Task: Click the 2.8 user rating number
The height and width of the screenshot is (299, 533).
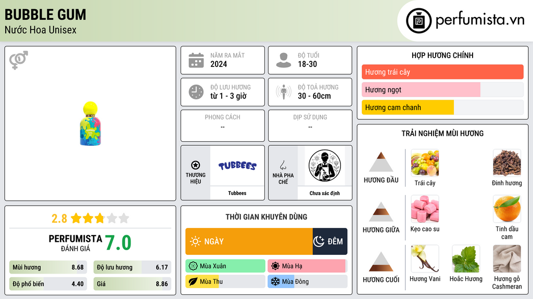Action: [59, 219]
